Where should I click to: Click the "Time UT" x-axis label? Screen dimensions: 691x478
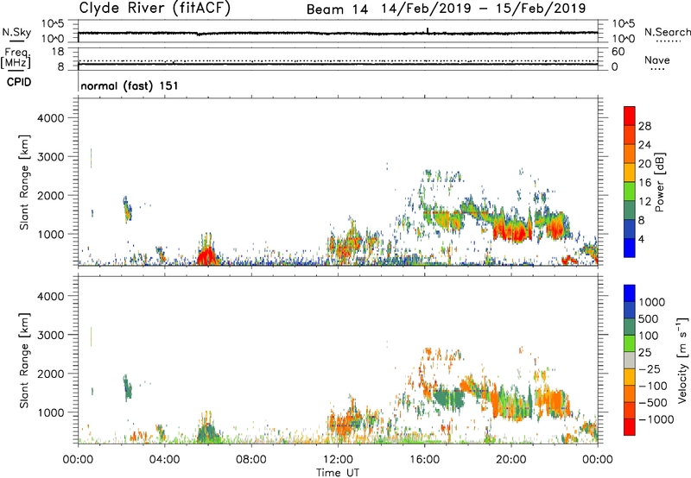pos(338,473)
